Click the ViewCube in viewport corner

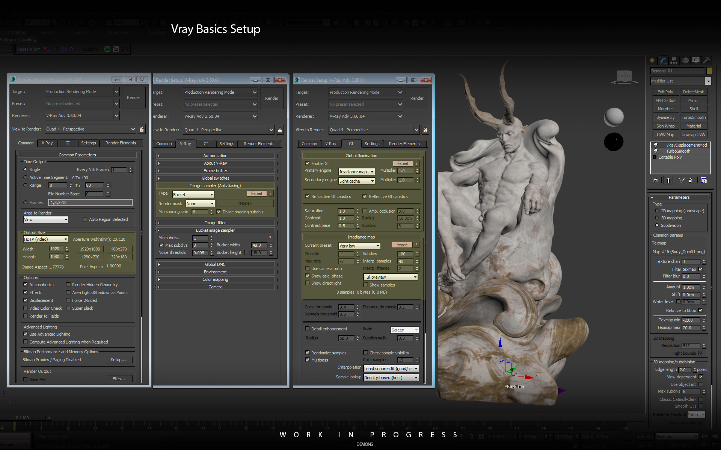click(625, 76)
